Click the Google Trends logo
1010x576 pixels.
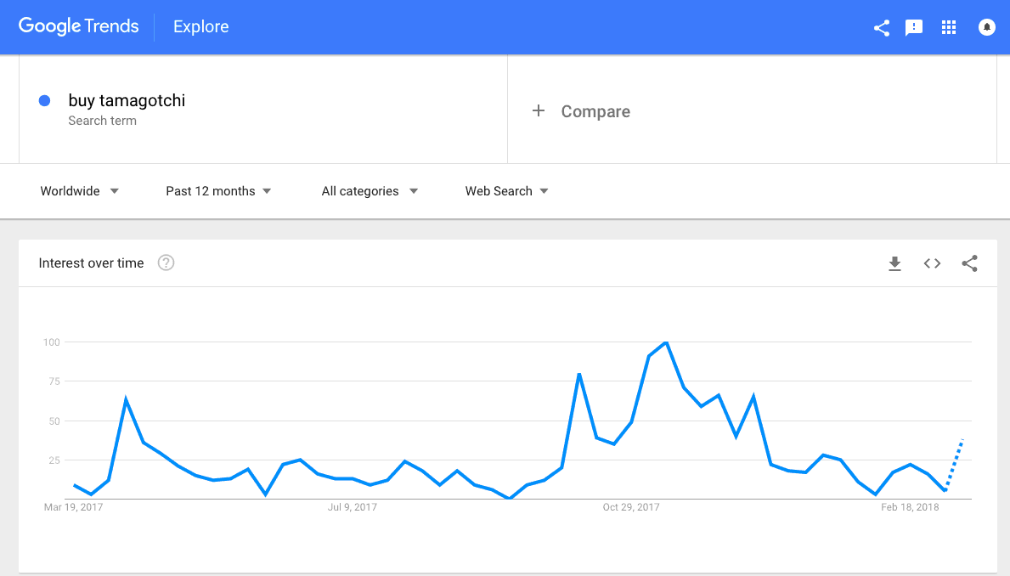click(x=78, y=26)
